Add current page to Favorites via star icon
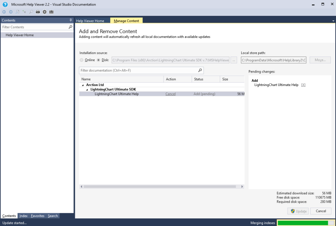The width and height of the screenshot is (336, 226). click(x=24, y=12)
